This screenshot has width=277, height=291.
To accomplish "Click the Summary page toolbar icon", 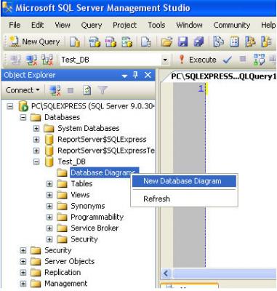I will 234,41.
